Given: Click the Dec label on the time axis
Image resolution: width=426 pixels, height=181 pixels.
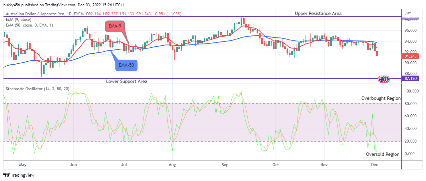Looking at the screenshot, I should [374, 164].
